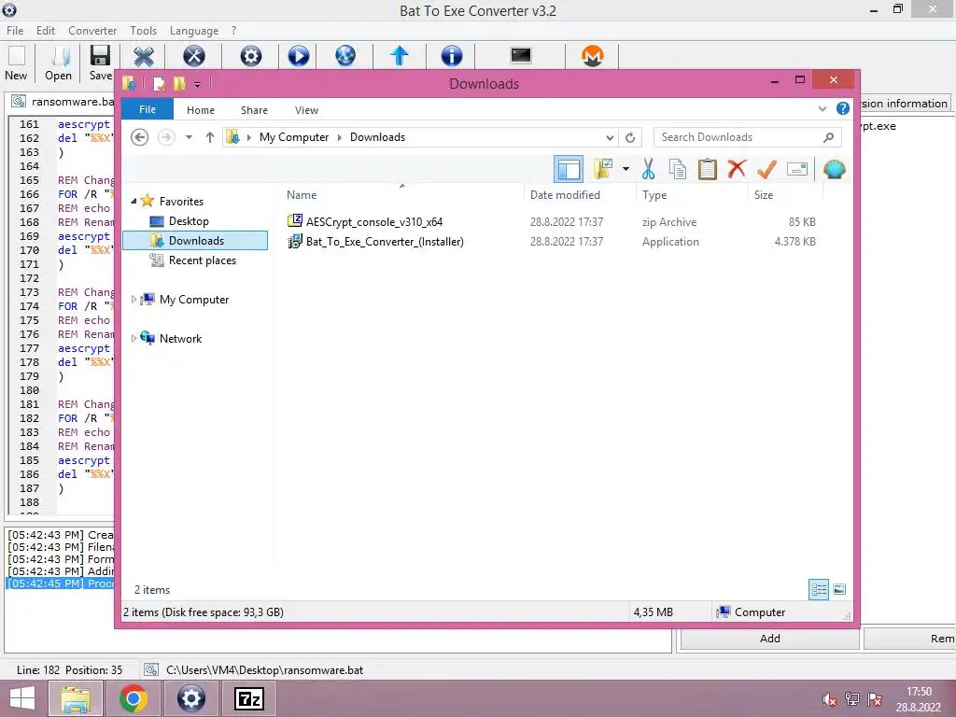
Task: Open recent locations dropdown beside forward arrow
Action: (189, 137)
